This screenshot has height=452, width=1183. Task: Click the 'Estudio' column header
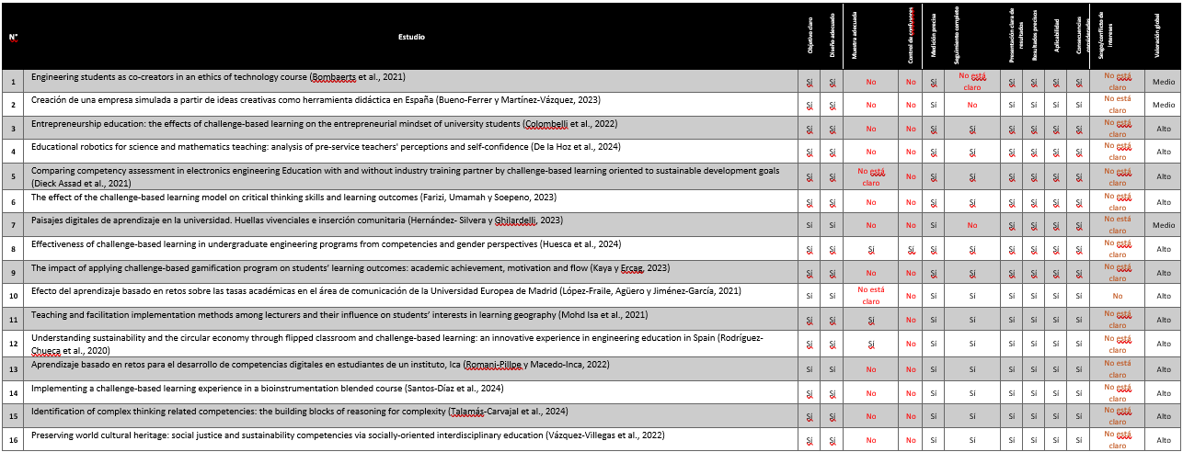pyautogui.click(x=411, y=37)
